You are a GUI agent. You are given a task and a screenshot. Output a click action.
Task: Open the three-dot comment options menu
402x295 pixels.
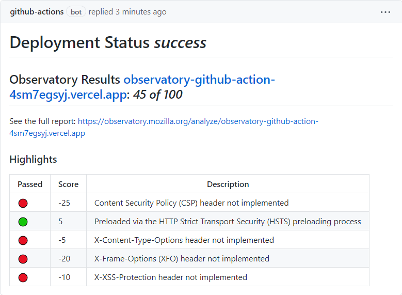[385, 12]
